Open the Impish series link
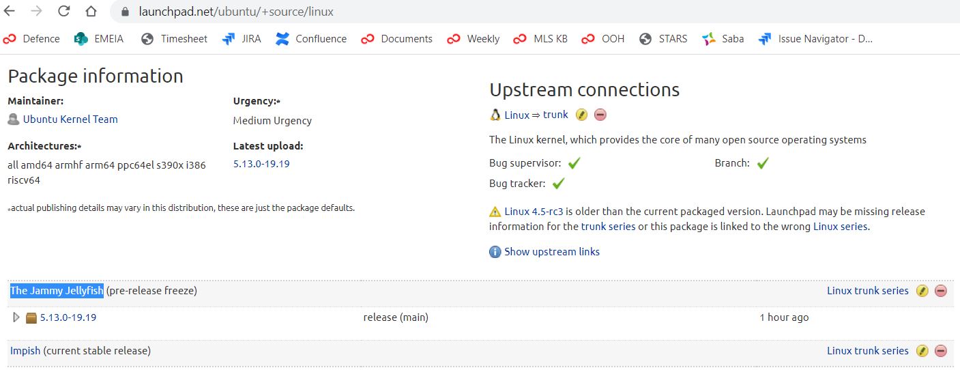This screenshot has width=960, height=370. coord(25,351)
